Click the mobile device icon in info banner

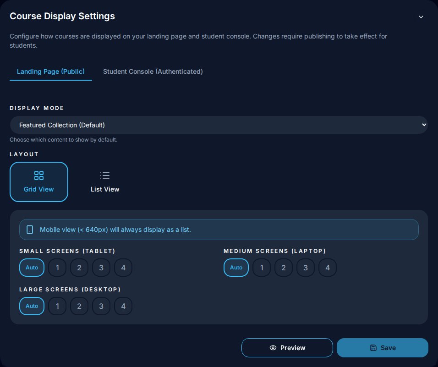pyautogui.click(x=30, y=230)
